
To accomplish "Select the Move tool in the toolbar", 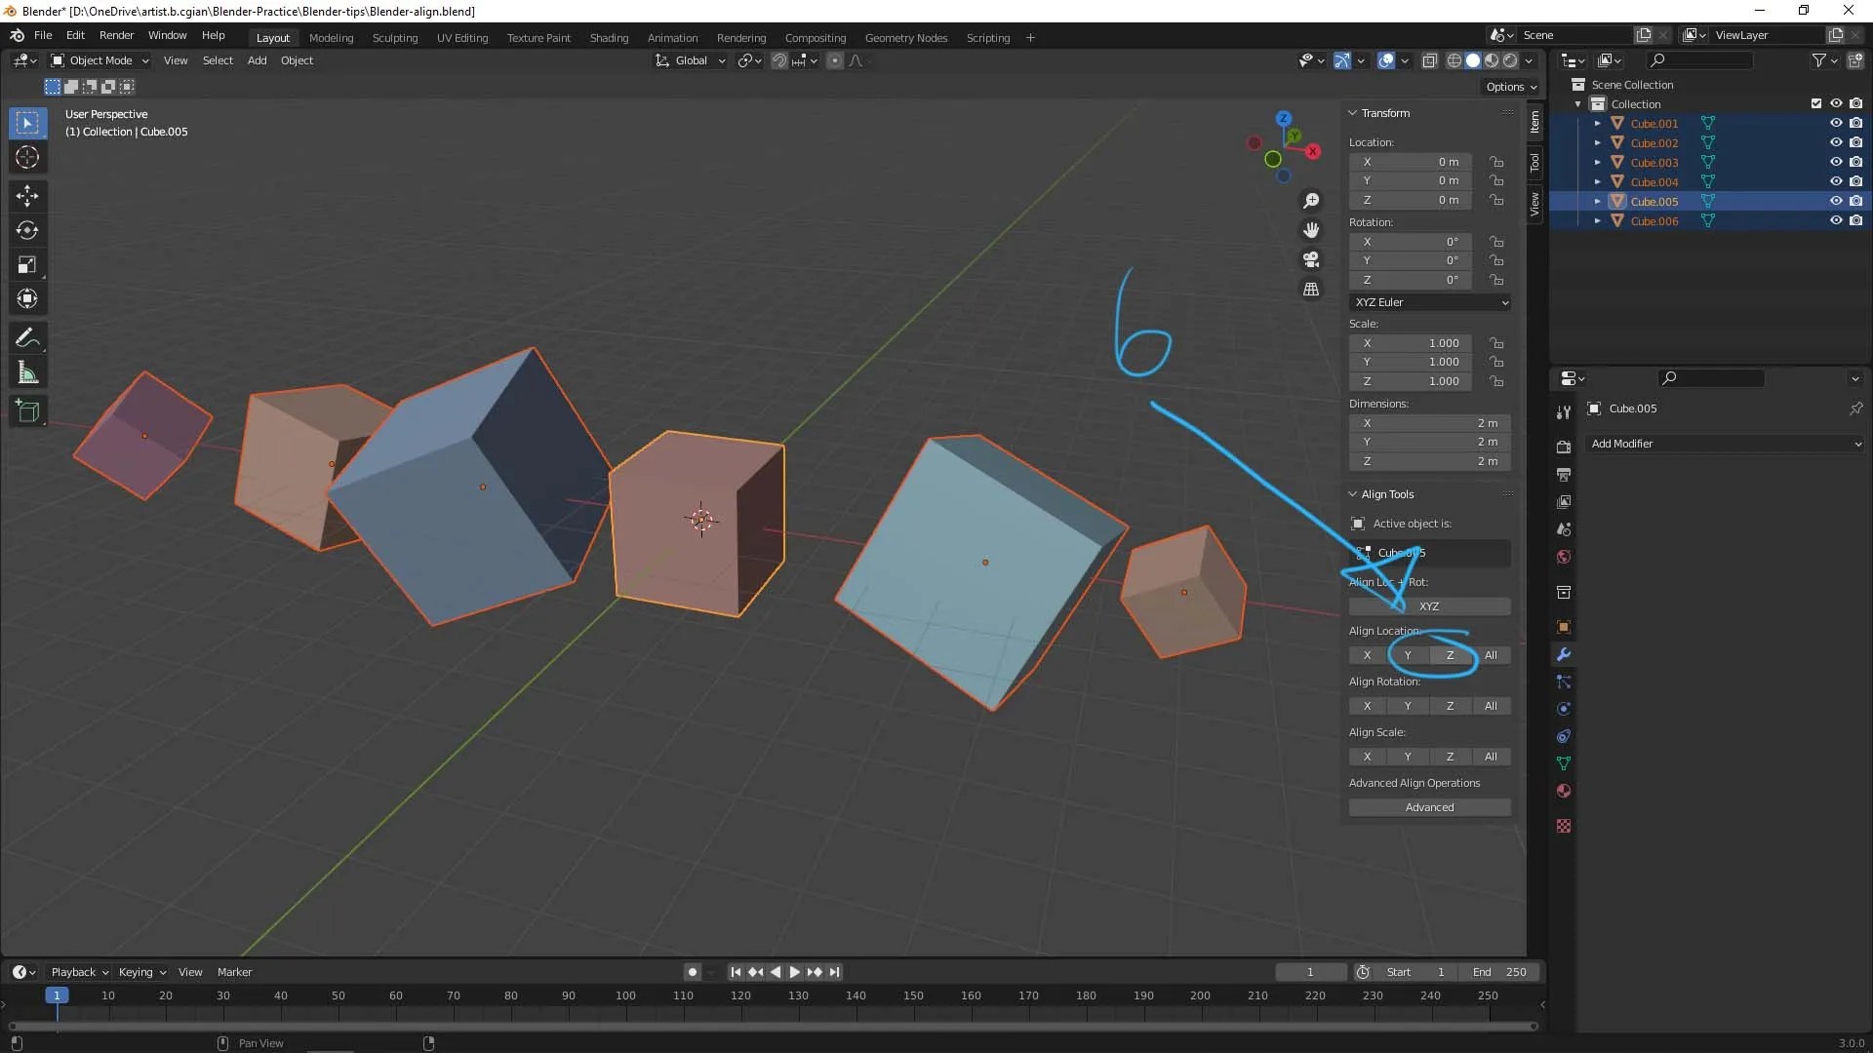I will pyautogui.click(x=27, y=196).
